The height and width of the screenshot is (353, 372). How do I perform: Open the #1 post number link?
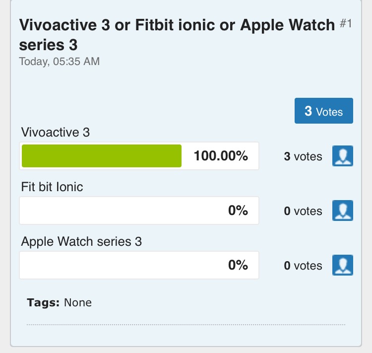click(346, 24)
